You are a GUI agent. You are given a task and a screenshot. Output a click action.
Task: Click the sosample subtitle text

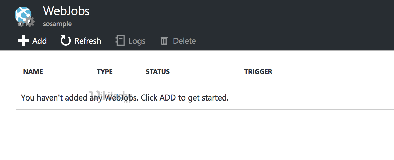(x=57, y=24)
